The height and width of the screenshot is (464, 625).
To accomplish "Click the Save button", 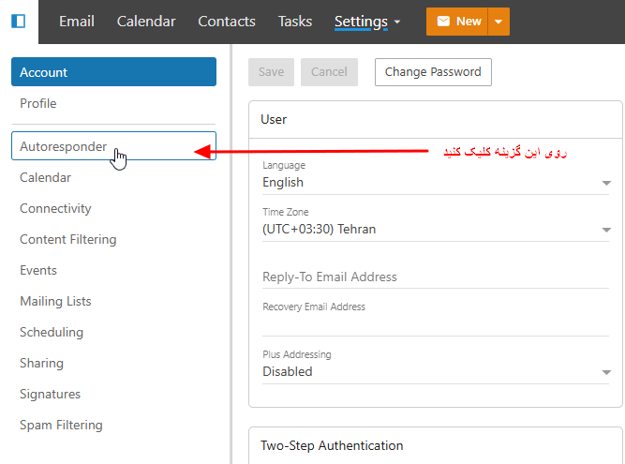I will [x=271, y=72].
